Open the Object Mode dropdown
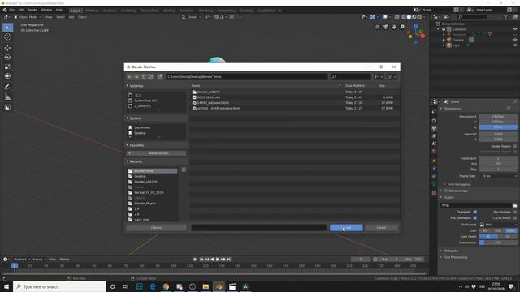Image resolution: width=520 pixels, height=292 pixels. [x=28, y=17]
